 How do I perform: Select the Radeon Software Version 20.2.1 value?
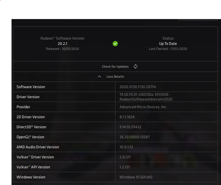(x=62, y=44)
